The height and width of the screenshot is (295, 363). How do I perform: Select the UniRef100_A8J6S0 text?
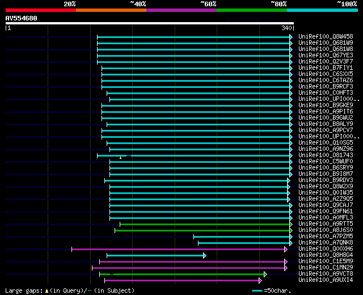coord(326,230)
